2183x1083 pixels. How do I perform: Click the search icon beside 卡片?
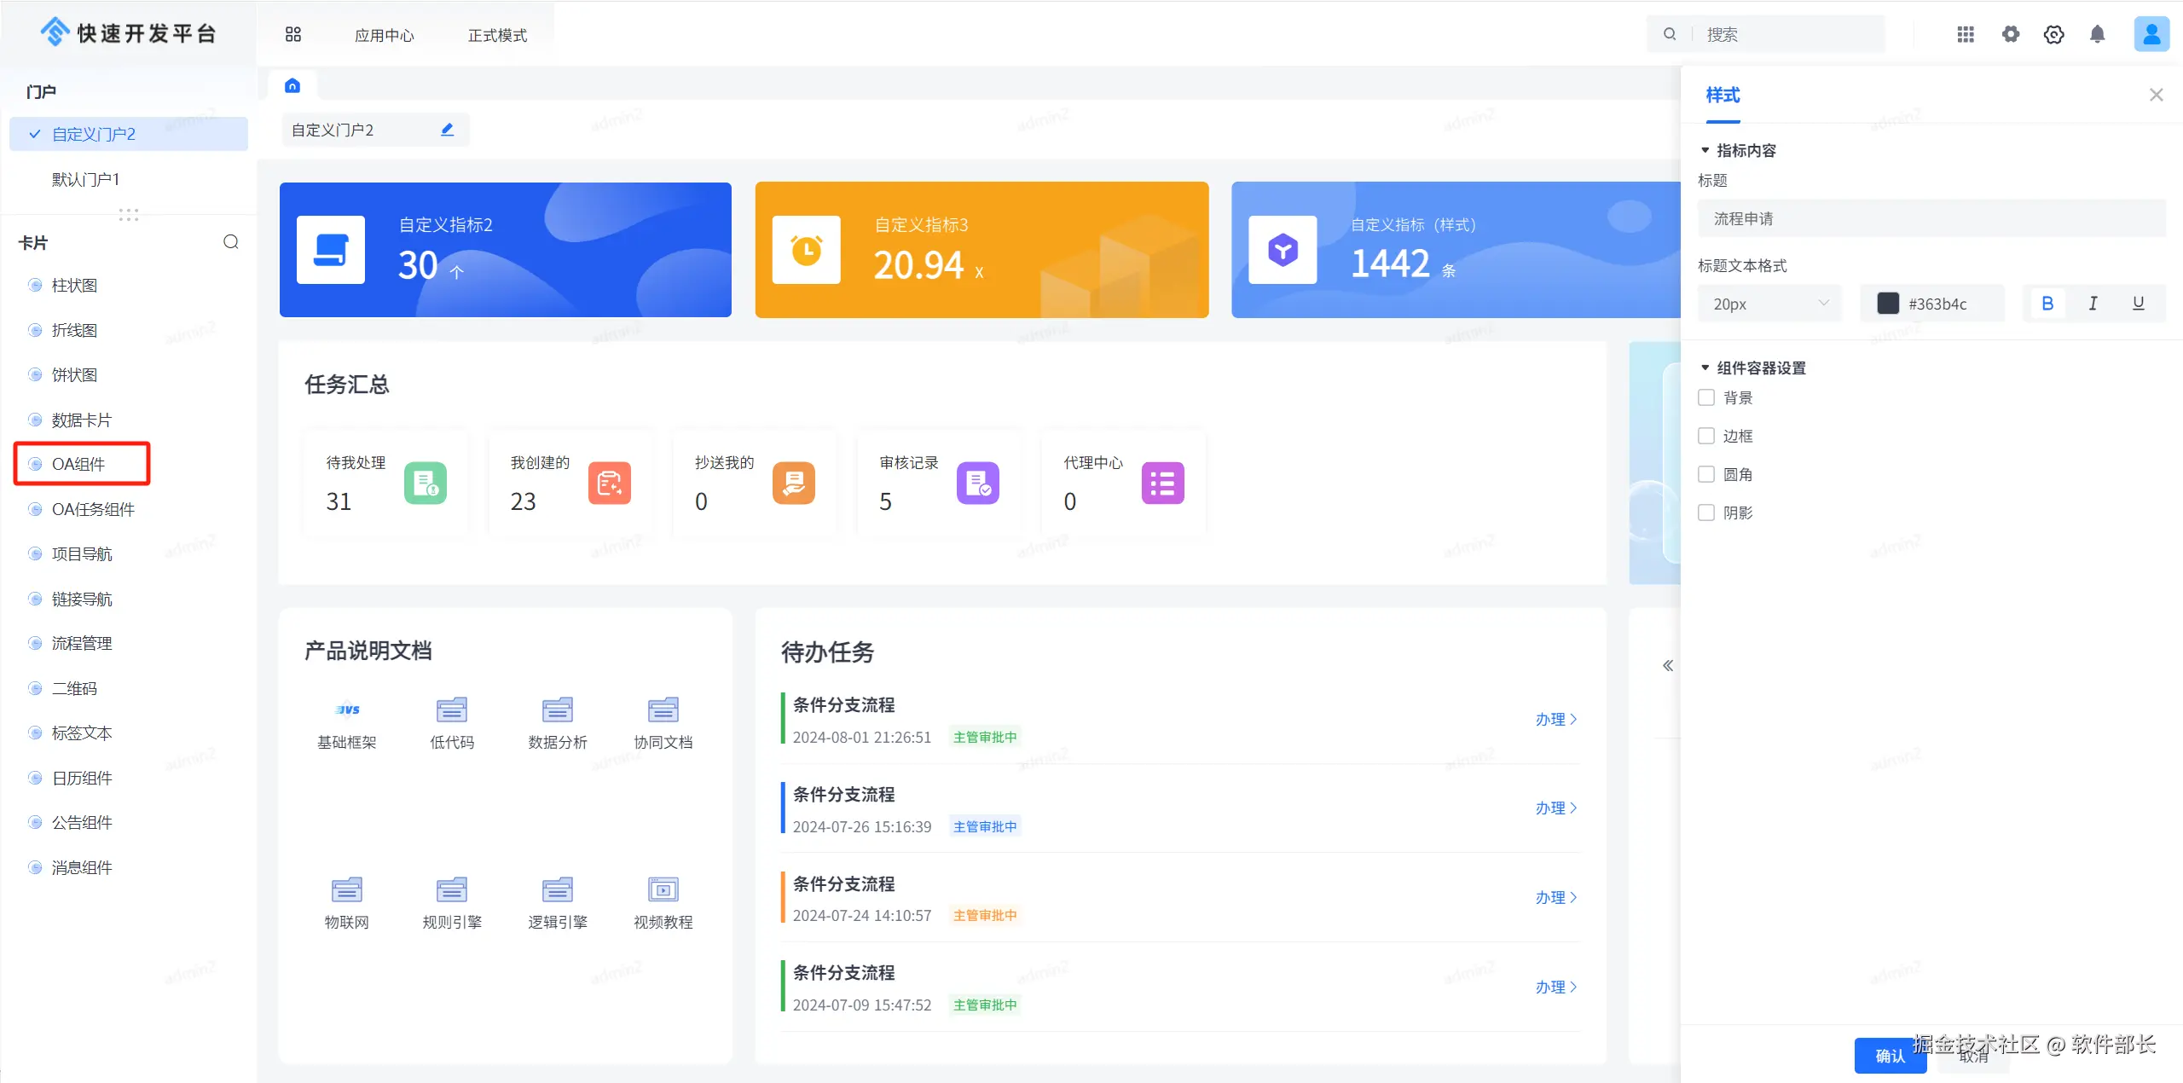pos(230,242)
